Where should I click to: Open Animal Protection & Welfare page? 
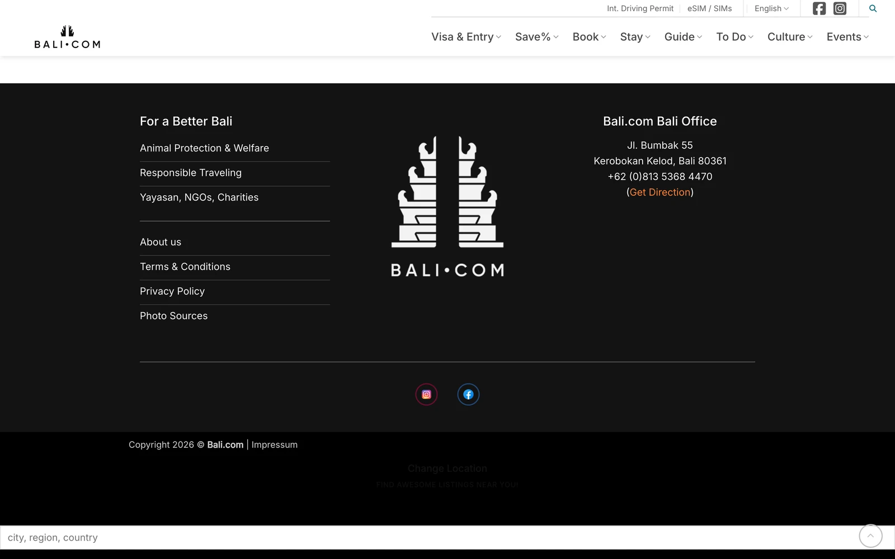pyautogui.click(x=204, y=148)
